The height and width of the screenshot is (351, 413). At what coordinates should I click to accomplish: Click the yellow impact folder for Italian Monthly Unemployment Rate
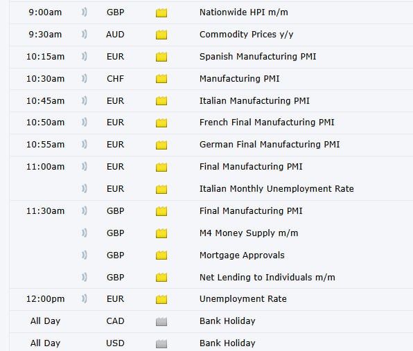pyautogui.click(x=161, y=189)
